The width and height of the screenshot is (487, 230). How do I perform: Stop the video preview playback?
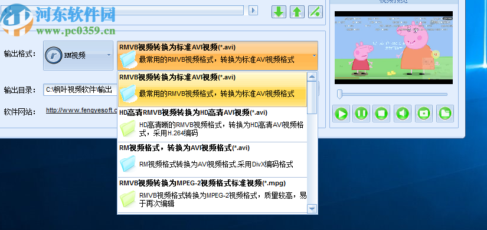pyautogui.click(x=382, y=114)
